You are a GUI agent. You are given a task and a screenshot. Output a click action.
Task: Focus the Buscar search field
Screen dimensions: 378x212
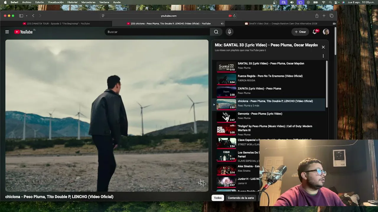157,32
